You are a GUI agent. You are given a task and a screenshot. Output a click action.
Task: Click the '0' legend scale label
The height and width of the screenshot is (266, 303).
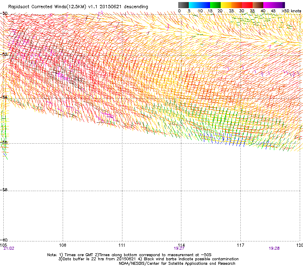pyautogui.click(x=179, y=11)
